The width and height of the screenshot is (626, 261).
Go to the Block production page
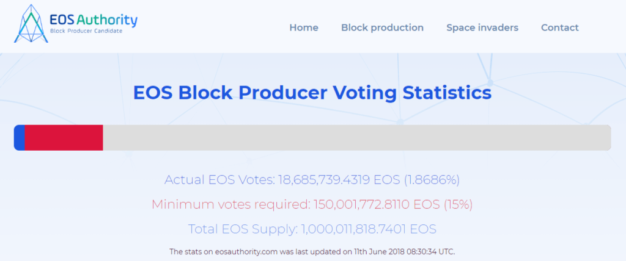tap(382, 27)
